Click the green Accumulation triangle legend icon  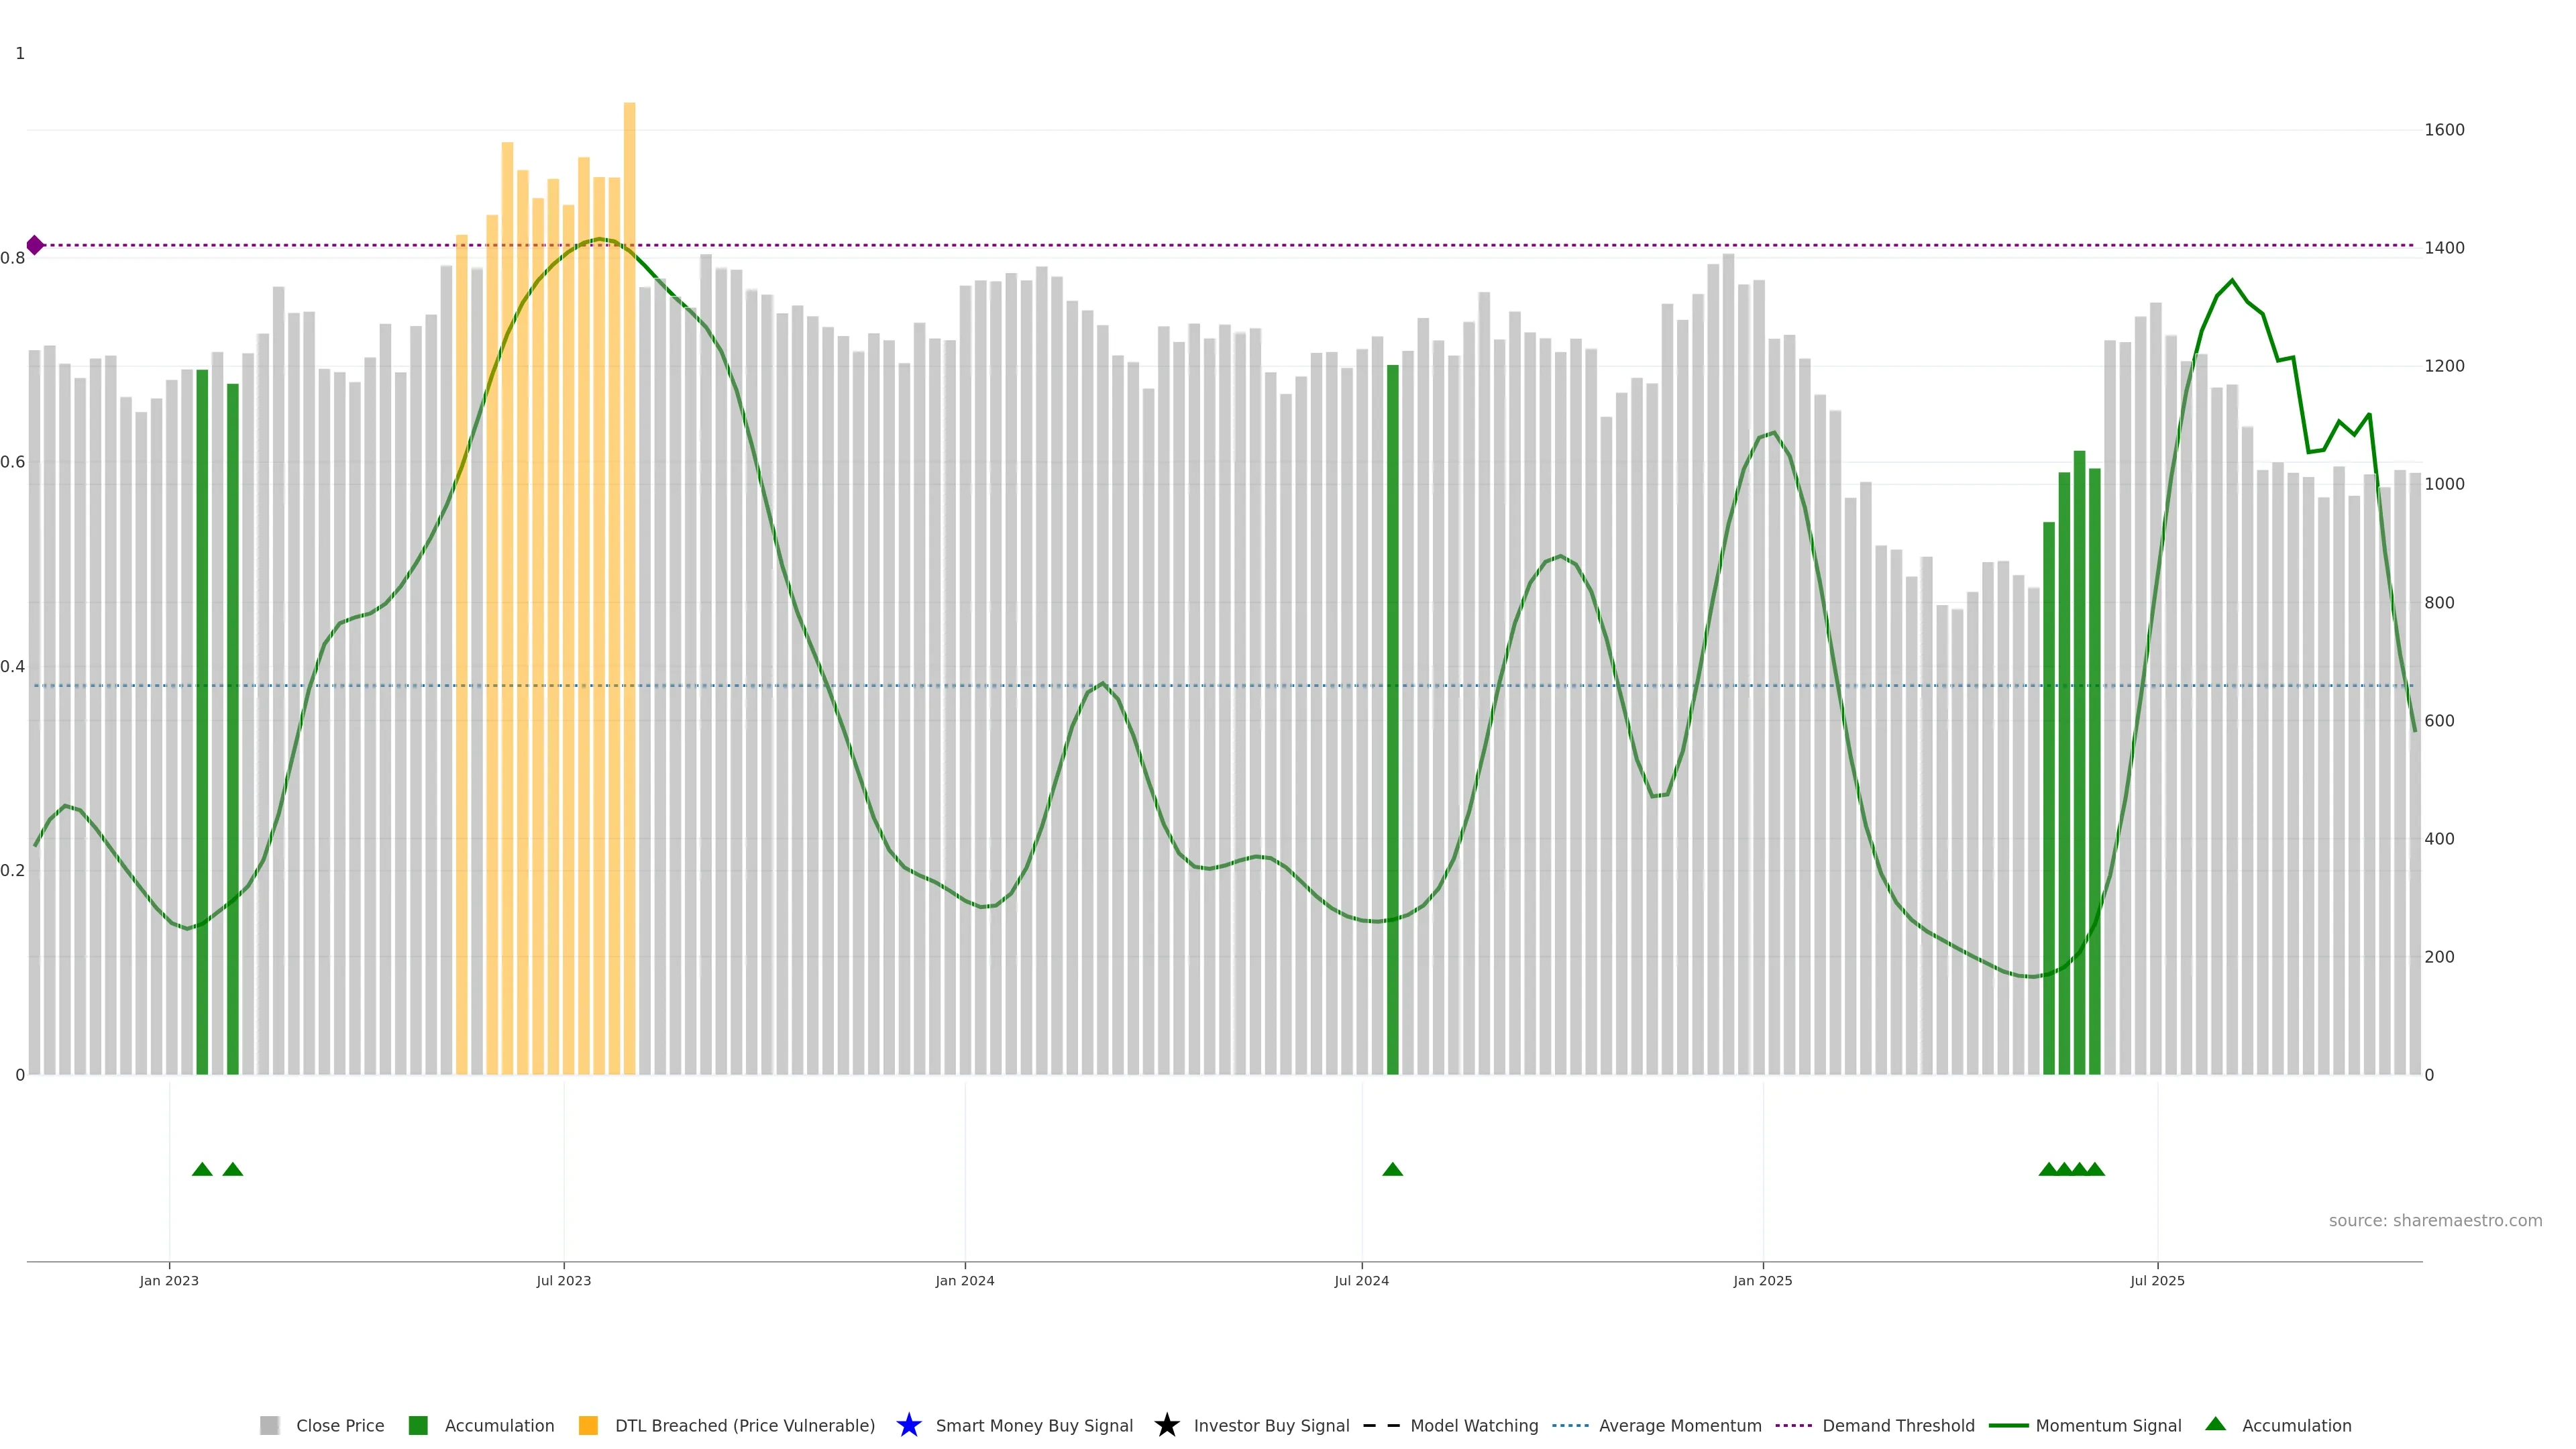tap(2215, 1424)
